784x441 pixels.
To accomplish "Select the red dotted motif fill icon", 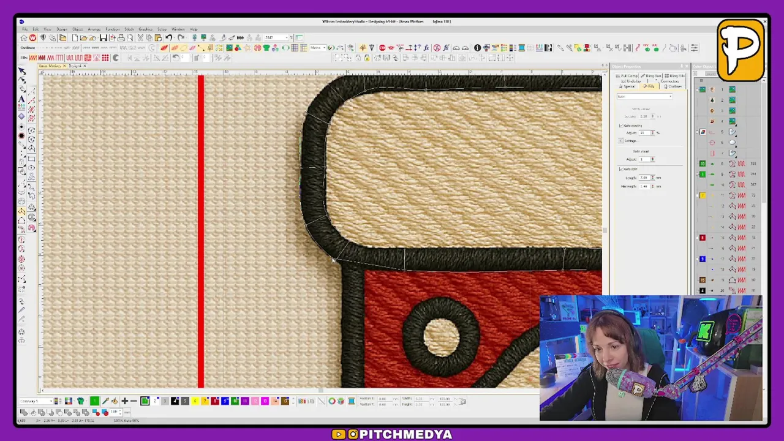I will (105, 58).
